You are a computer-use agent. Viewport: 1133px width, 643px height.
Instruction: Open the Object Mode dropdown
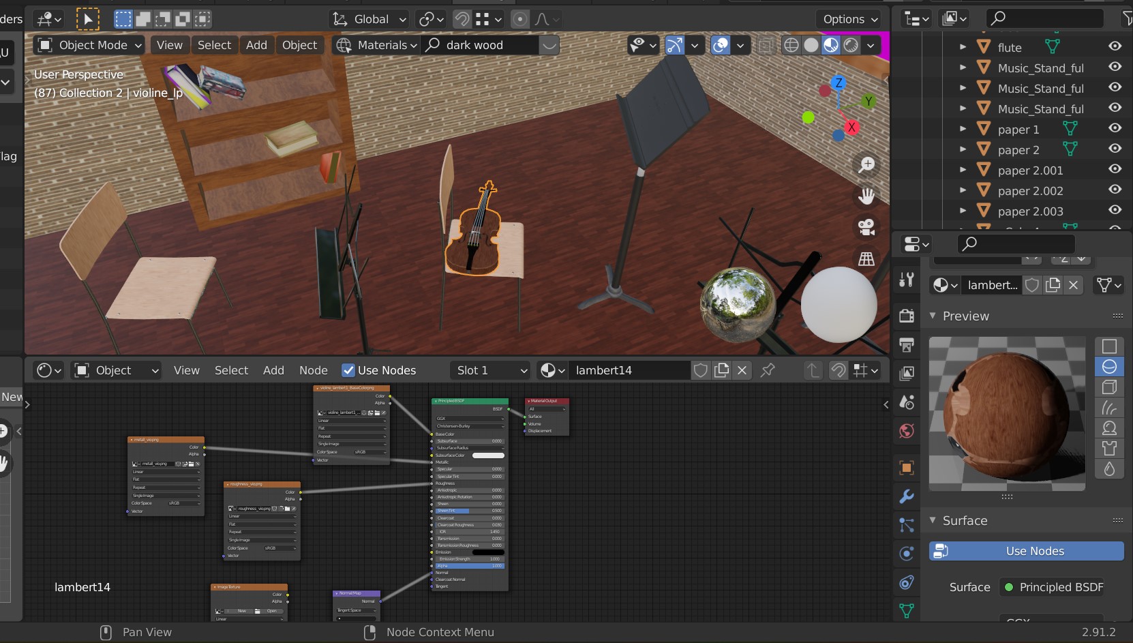(91, 45)
